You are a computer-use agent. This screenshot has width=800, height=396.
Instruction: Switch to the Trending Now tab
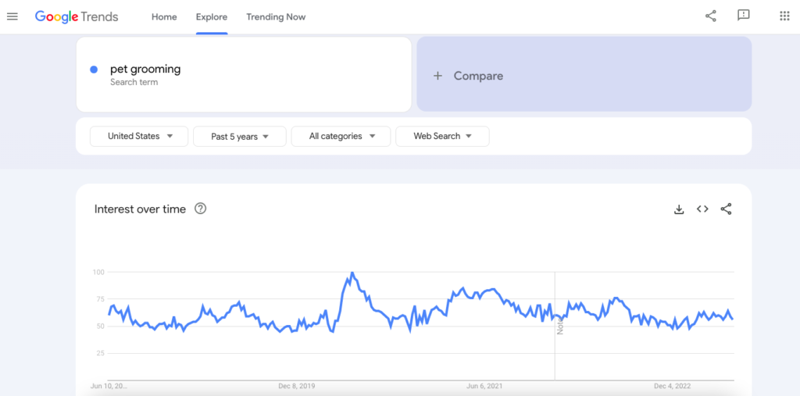coord(276,17)
